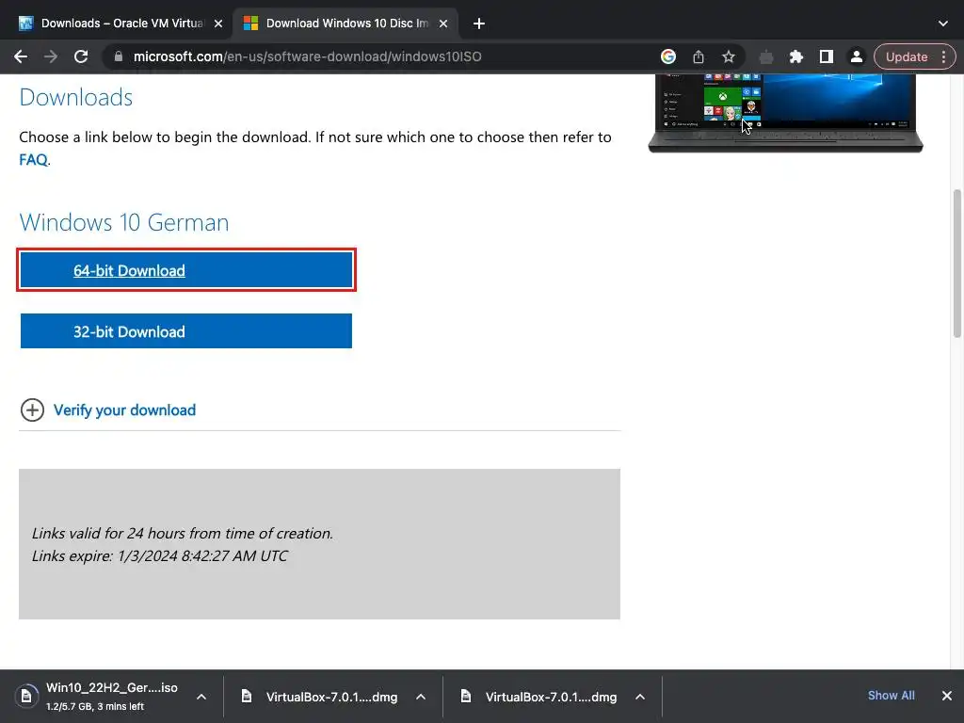This screenshot has width=964, height=723.
Task: Click the 32-bit Download button
Action: pos(186,330)
